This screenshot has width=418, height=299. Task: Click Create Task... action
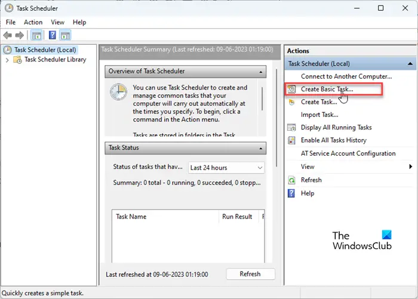point(319,102)
